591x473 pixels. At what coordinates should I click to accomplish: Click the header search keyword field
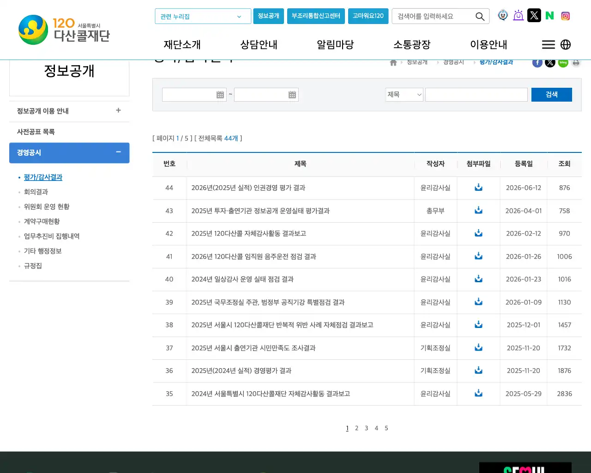(434, 16)
